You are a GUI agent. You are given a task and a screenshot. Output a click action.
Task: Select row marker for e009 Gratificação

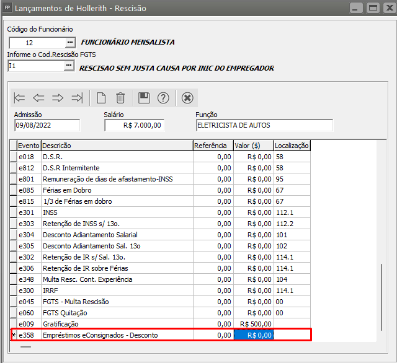point(12,324)
